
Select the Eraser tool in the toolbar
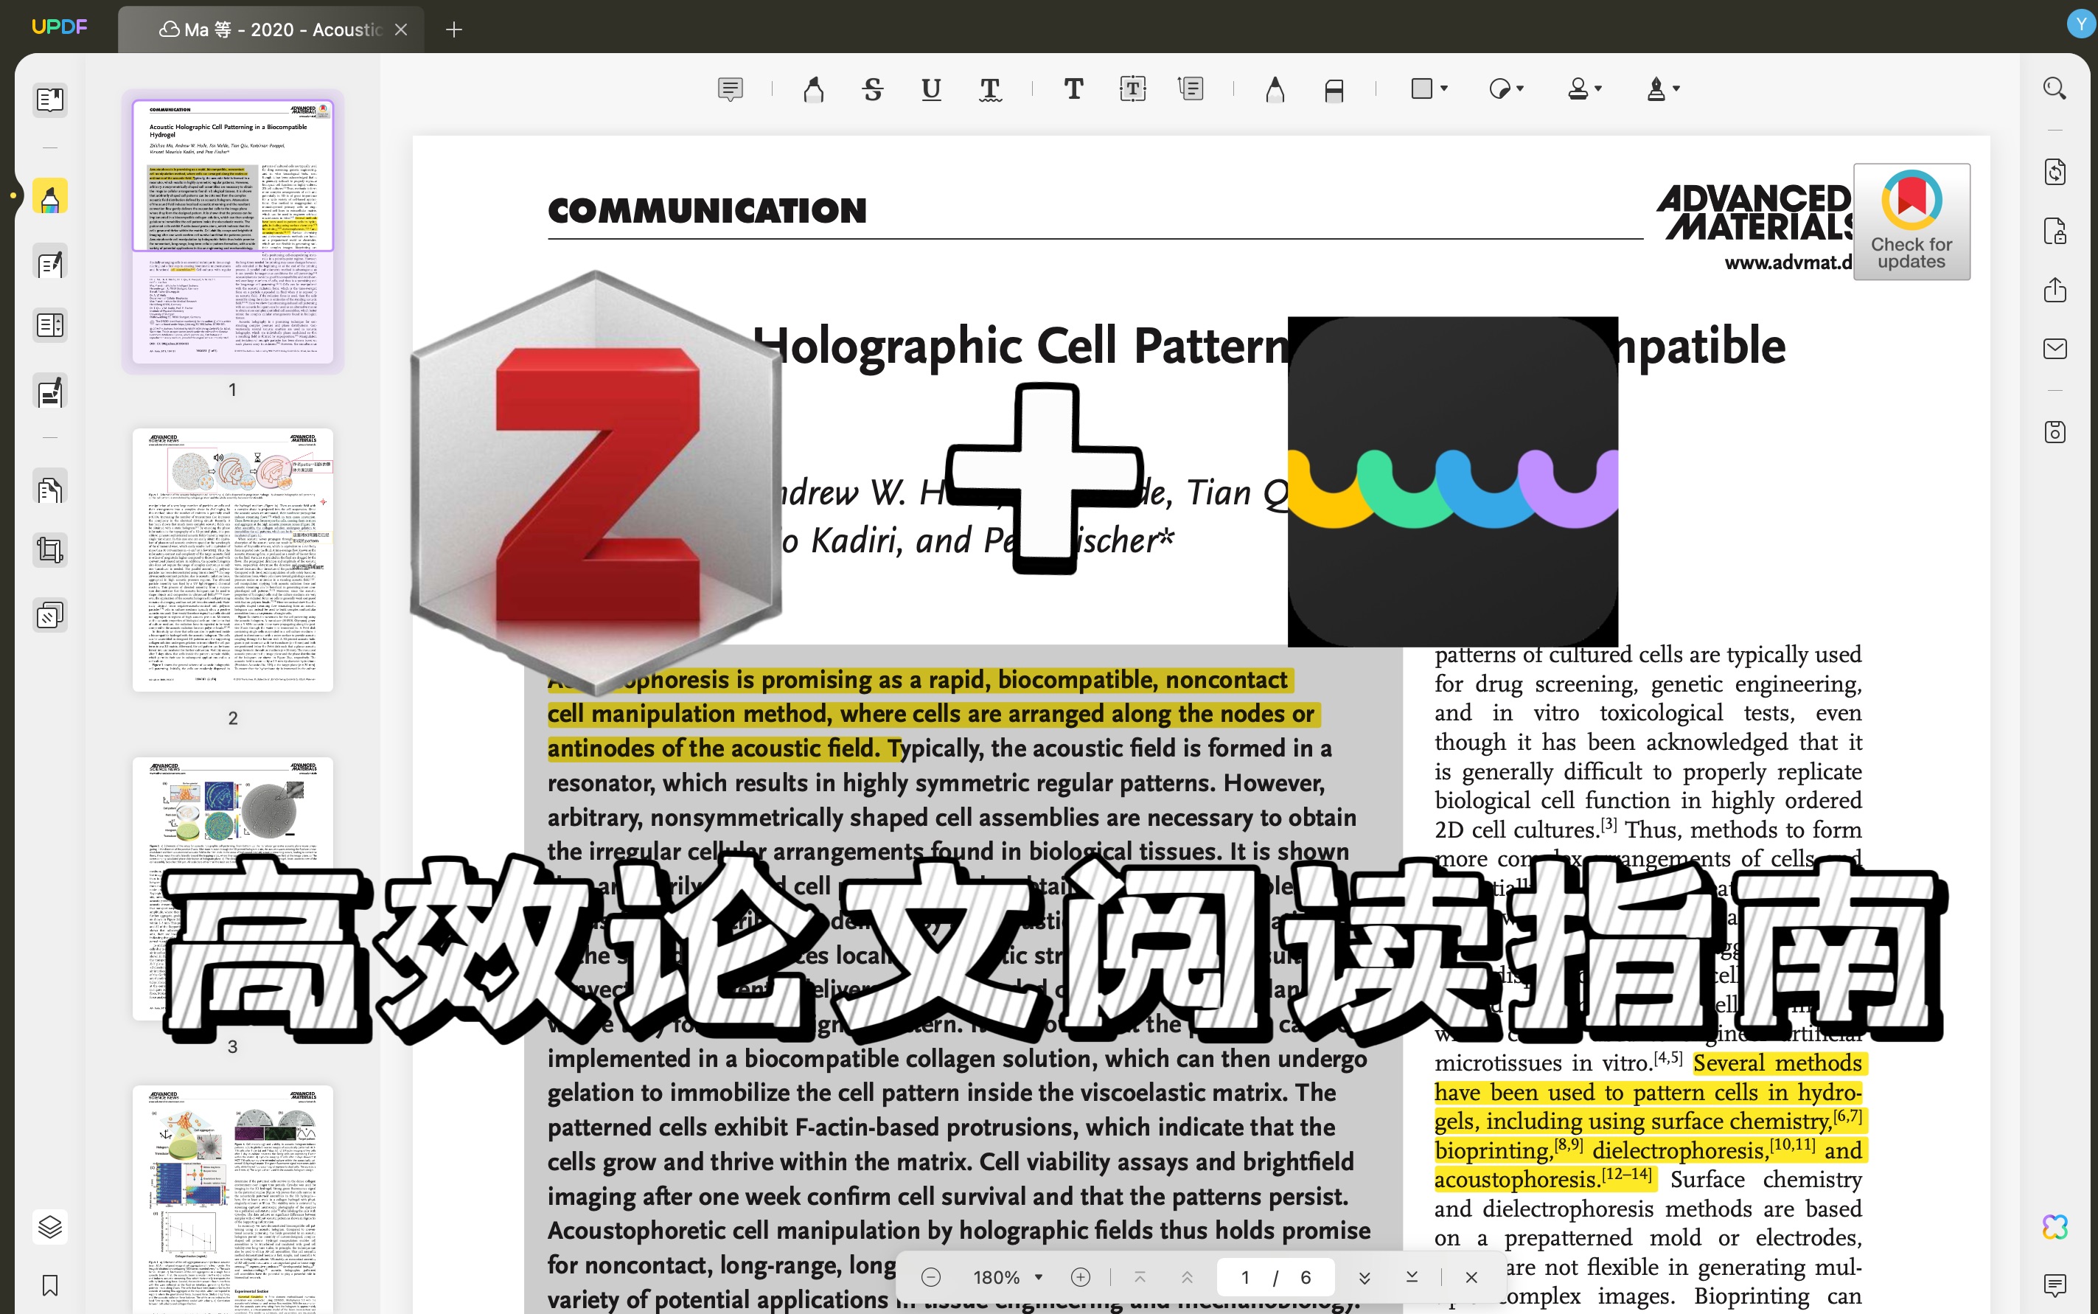[1334, 89]
